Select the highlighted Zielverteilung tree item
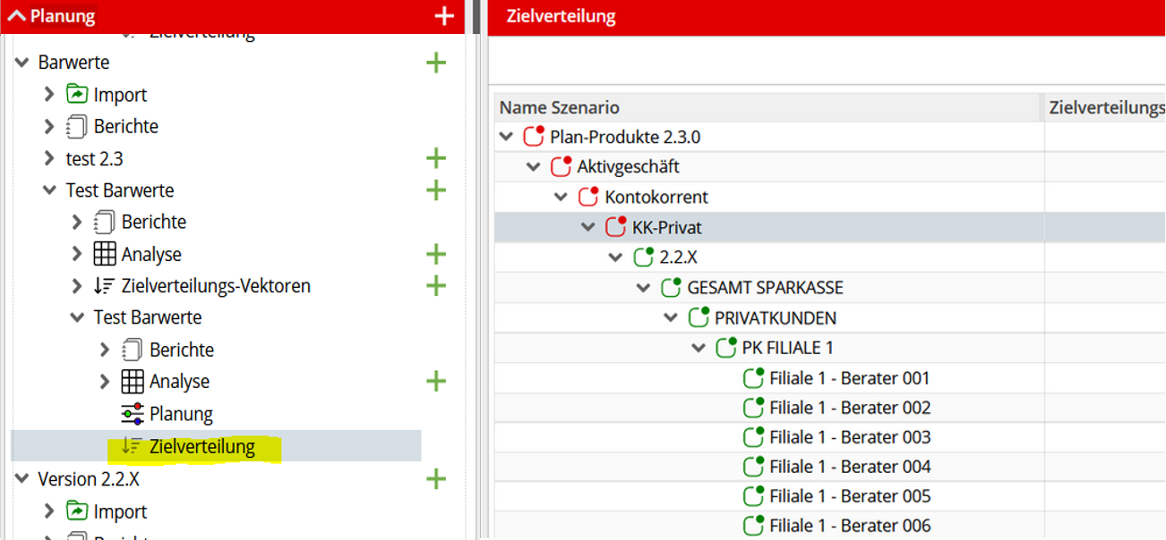Screen dimensions: 1166x540 [202, 446]
